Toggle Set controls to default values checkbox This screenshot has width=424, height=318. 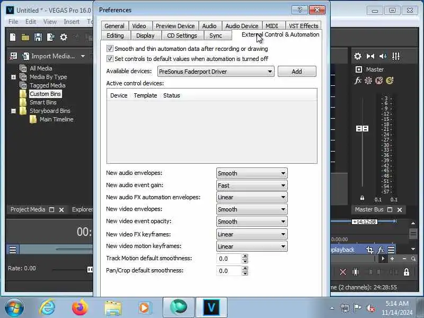point(110,59)
